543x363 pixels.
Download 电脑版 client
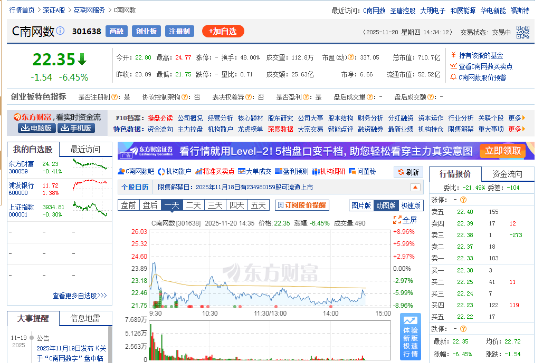pyautogui.click(x=37, y=128)
